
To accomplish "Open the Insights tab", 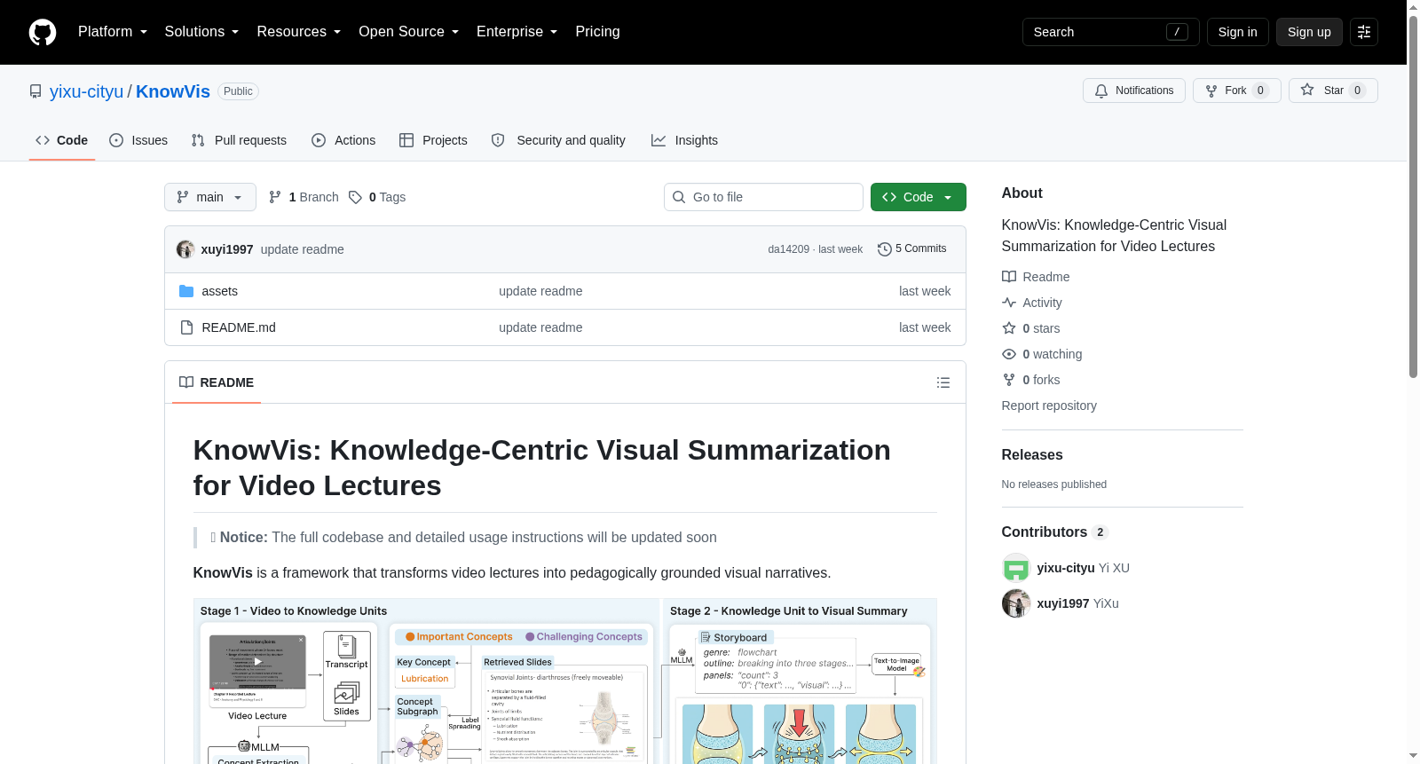I will (x=684, y=140).
